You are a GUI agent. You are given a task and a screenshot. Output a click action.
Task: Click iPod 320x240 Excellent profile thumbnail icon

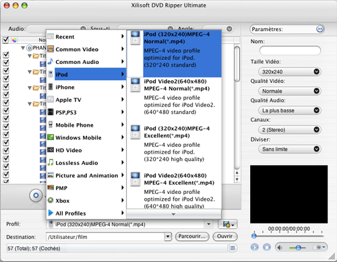135,132
